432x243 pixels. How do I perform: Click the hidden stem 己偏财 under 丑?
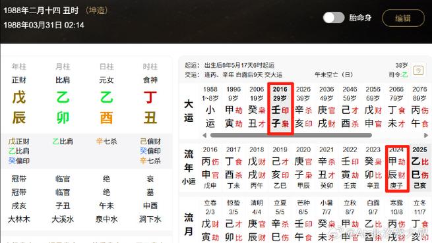click(150, 142)
